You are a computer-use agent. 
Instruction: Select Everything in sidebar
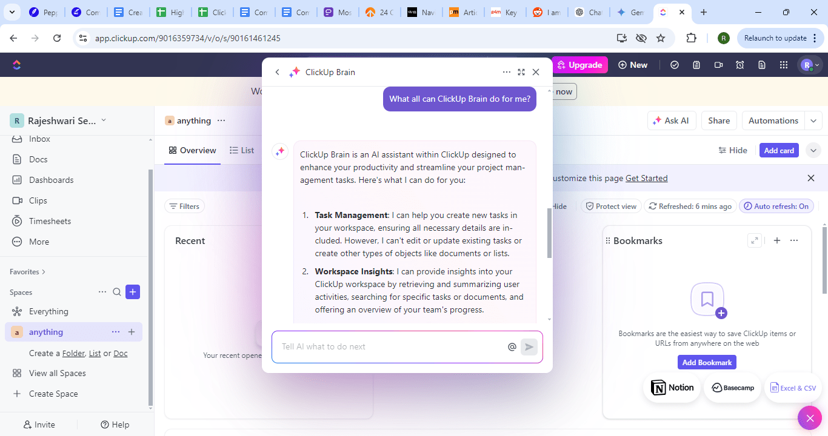click(x=48, y=311)
